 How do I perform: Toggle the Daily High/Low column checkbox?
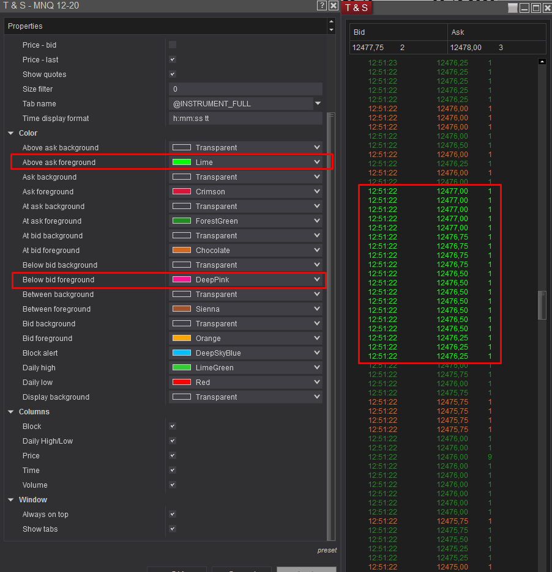[173, 441]
